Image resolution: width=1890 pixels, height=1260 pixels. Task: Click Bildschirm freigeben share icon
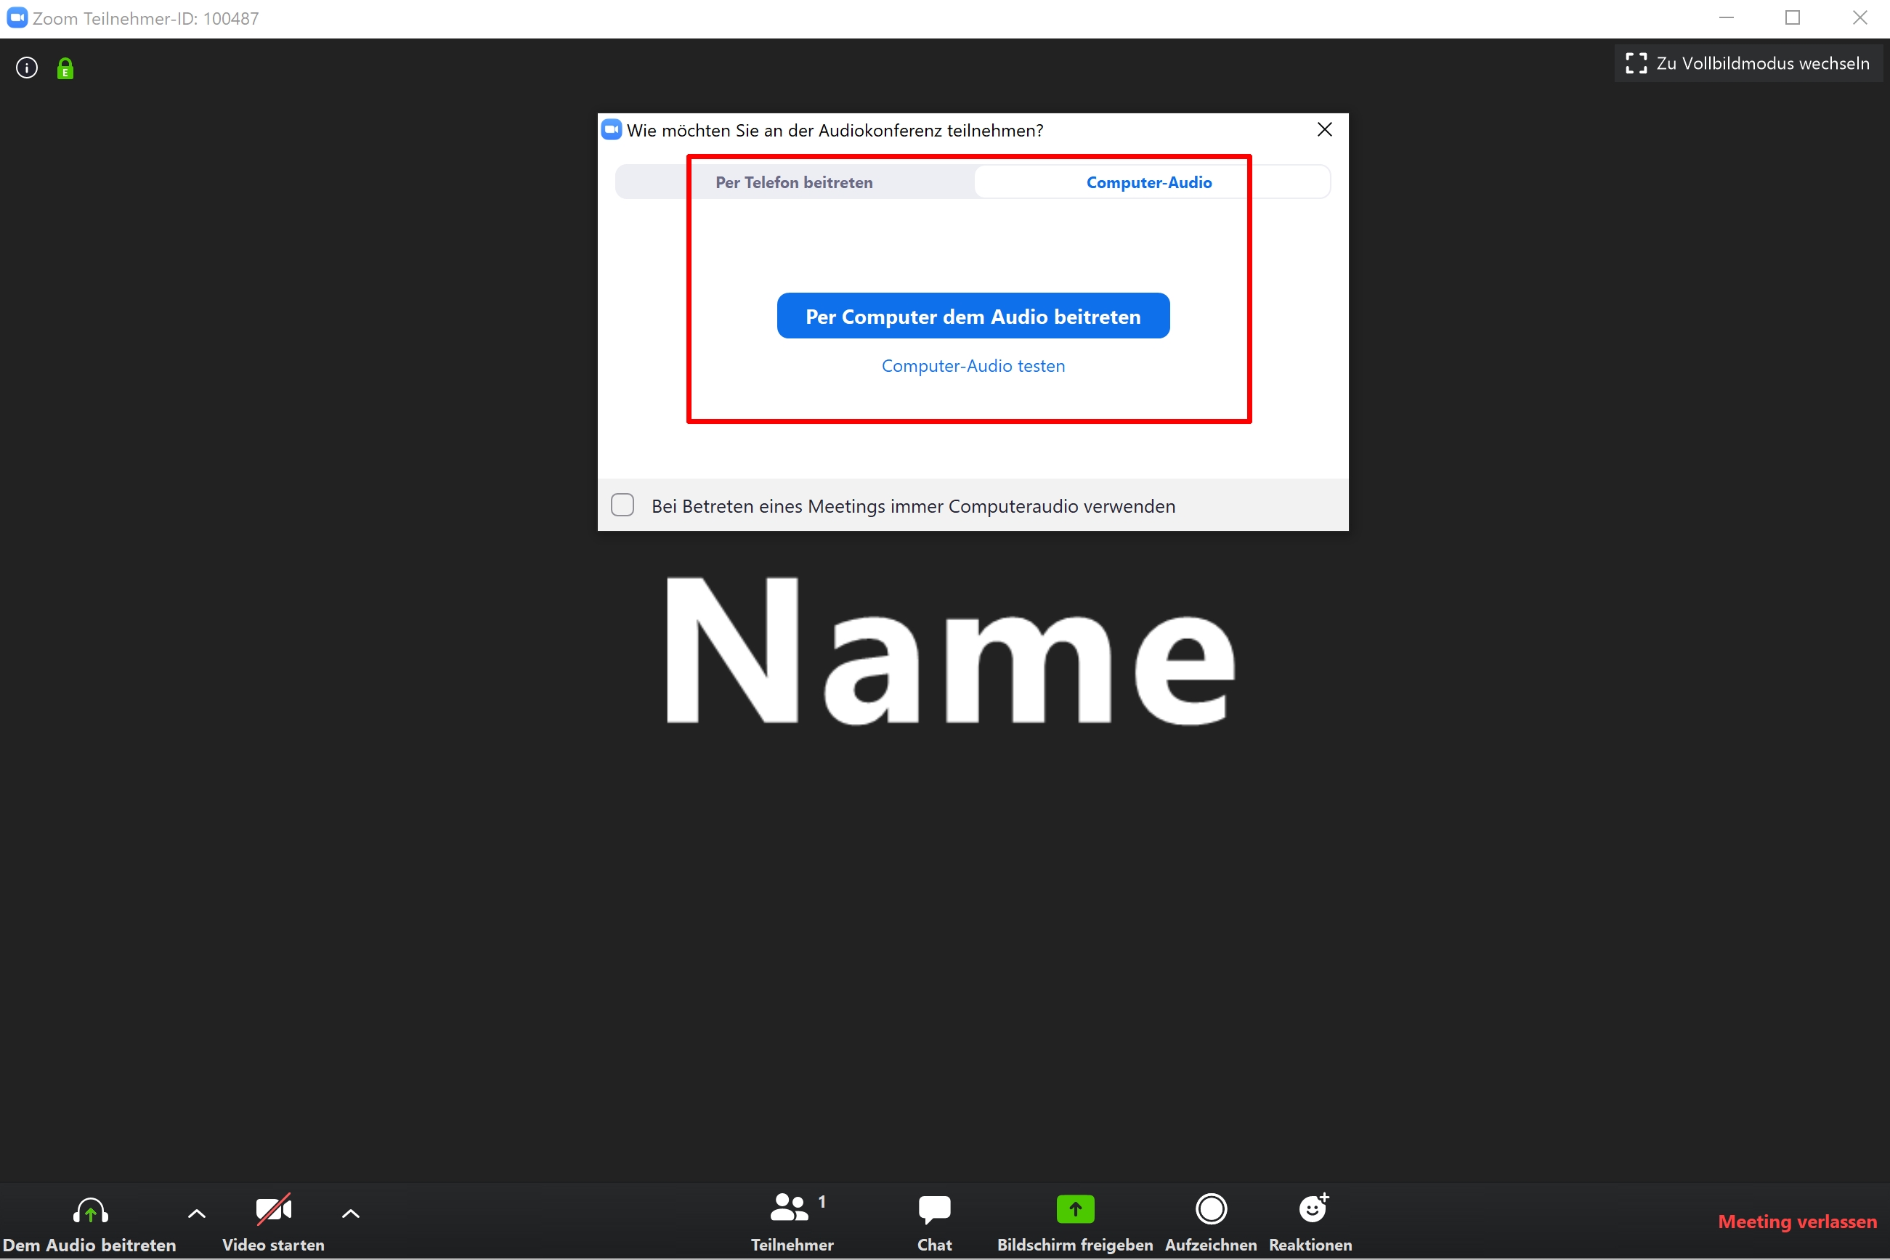tap(1074, 1210)
